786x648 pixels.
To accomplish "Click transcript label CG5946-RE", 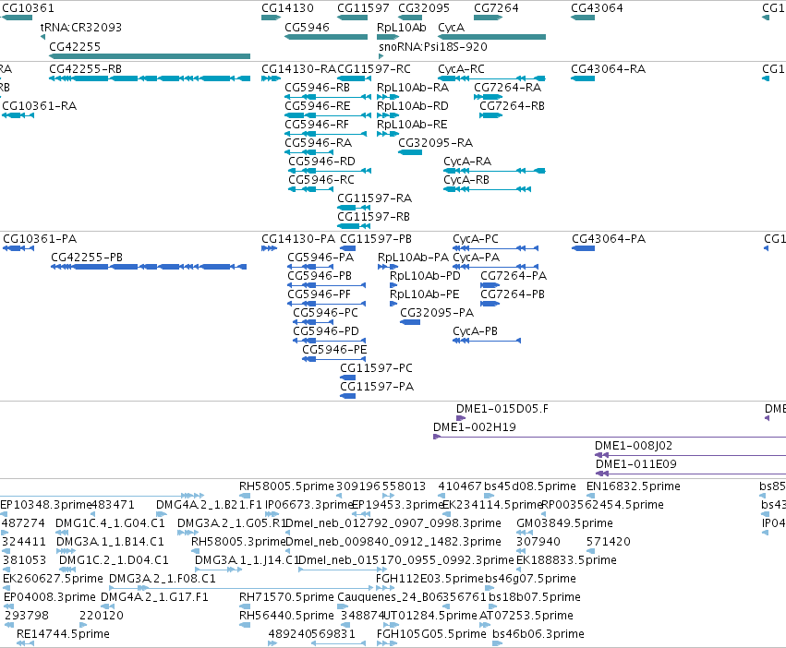I will pyautogui.click(x=318, y=106).
